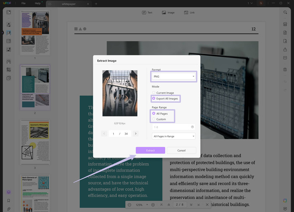Open page 3 thumbnail Geometric Philosophy
294x212 pixels.
(35, 142)
